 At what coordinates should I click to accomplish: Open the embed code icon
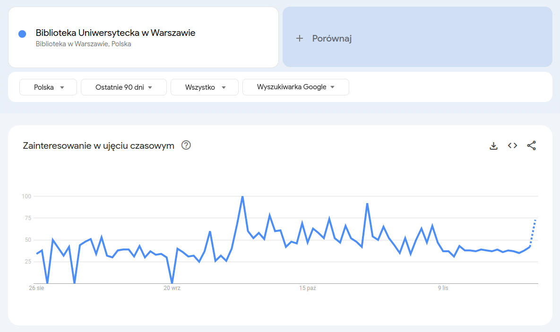click(512, 145)
